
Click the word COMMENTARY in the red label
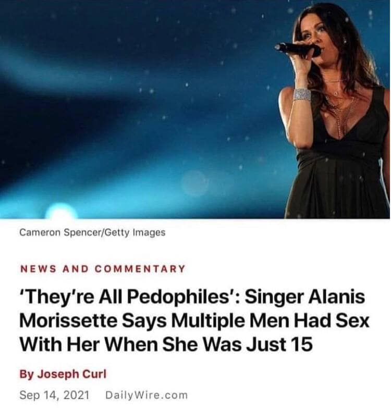point(140,268)
